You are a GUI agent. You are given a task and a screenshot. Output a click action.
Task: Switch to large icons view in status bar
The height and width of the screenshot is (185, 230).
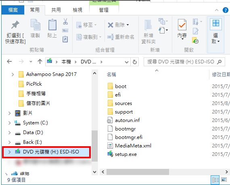[x=224, y=180]
